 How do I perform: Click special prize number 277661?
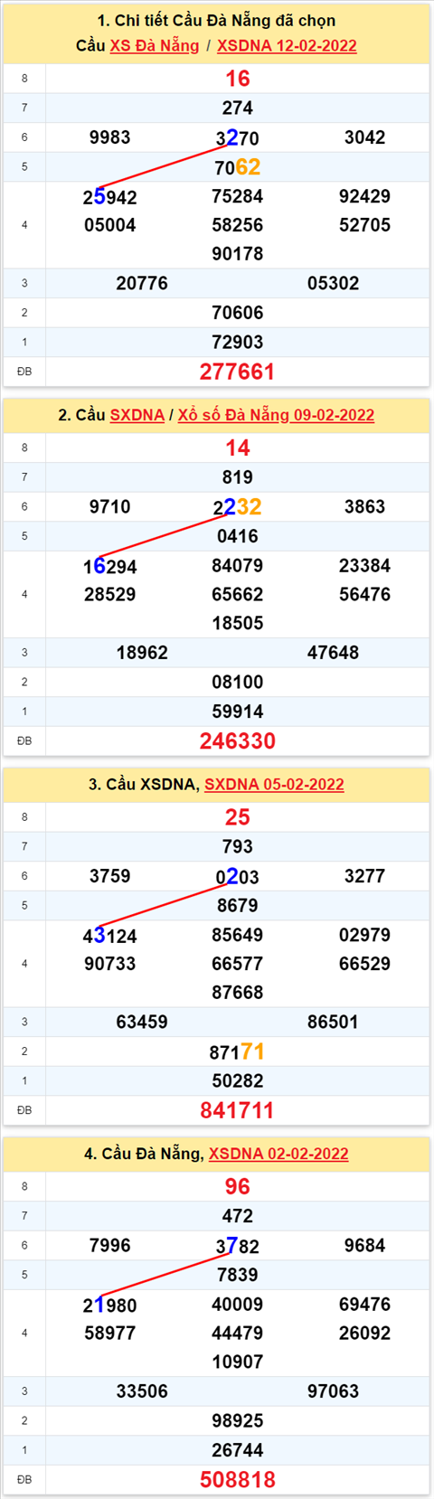click(237, 372)
